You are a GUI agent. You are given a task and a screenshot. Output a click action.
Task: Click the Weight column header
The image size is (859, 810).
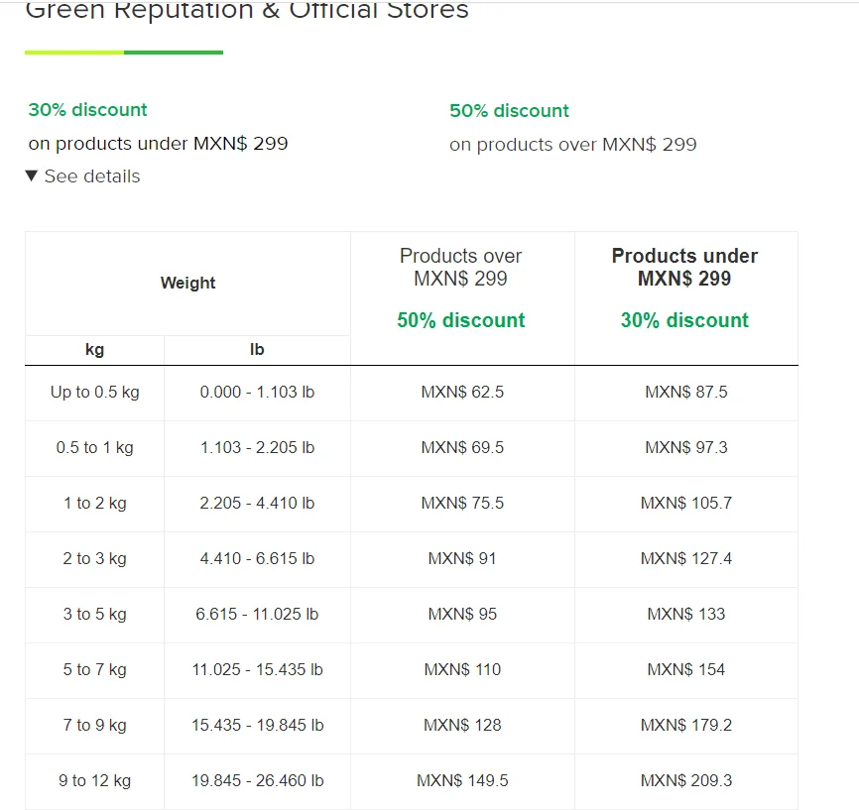187,283
